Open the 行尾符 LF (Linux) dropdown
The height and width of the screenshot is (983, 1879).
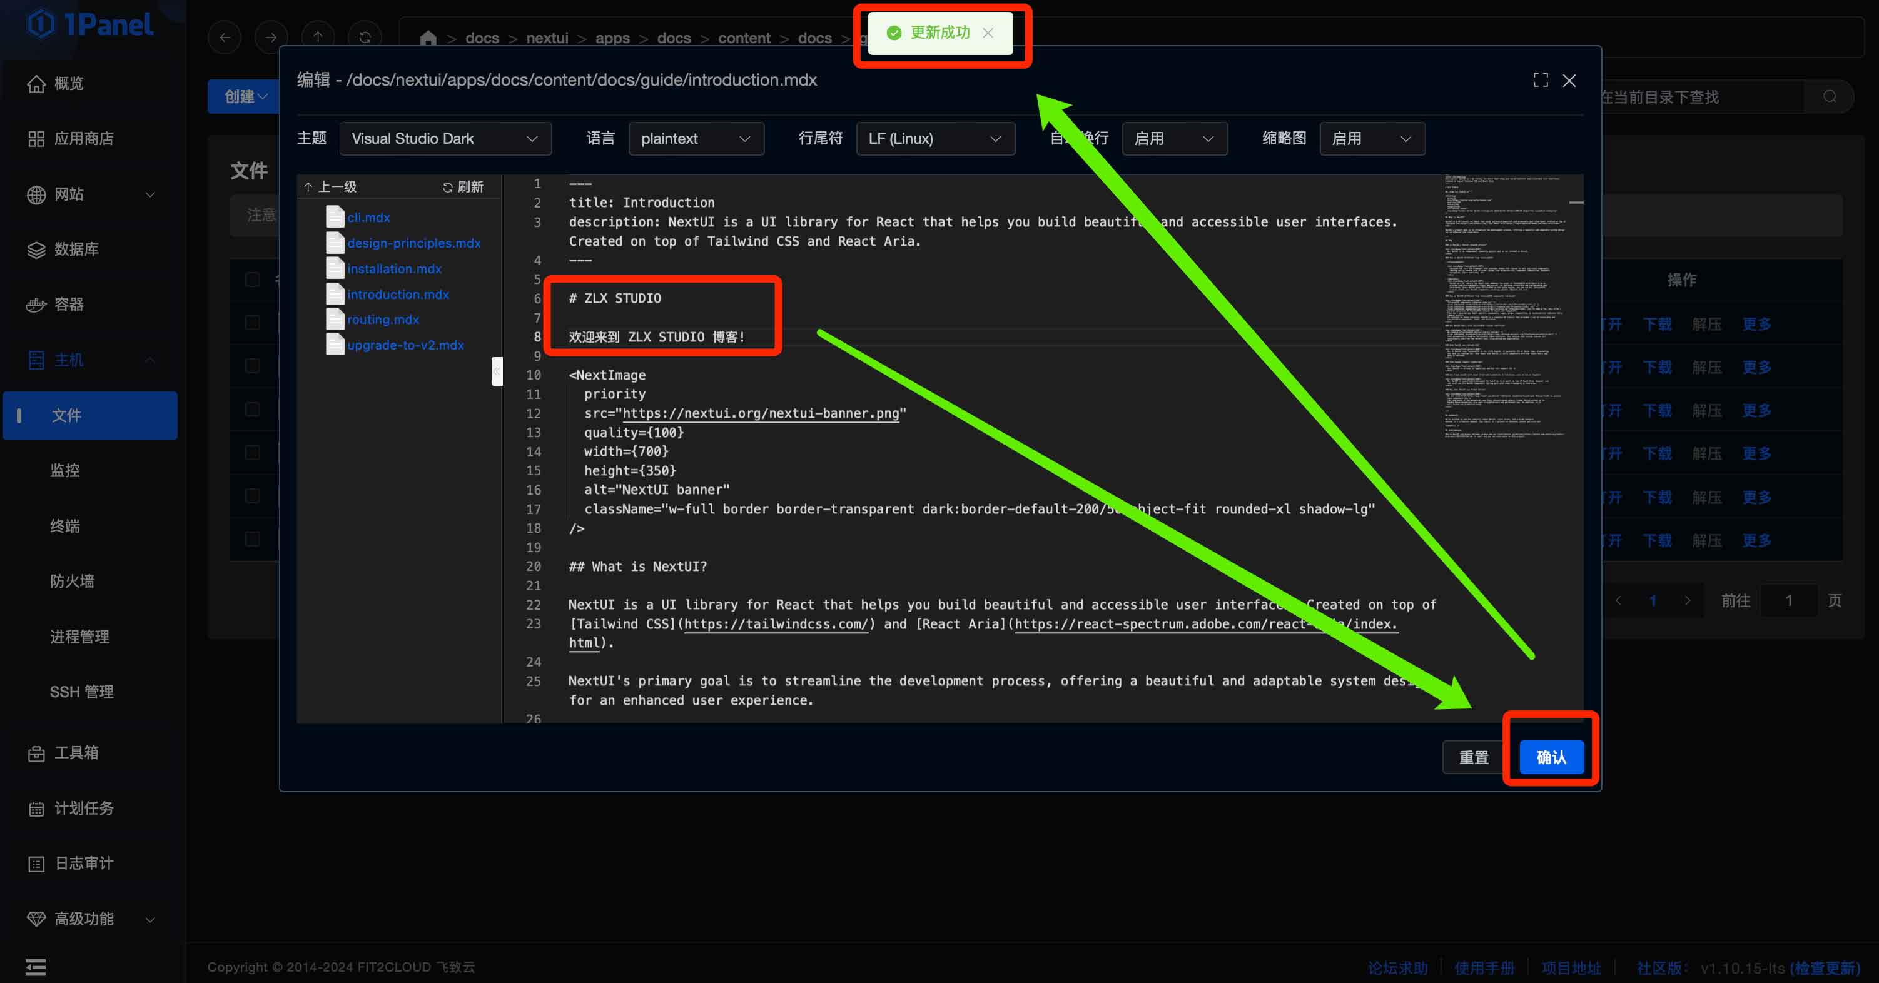(x=935, y=139)
